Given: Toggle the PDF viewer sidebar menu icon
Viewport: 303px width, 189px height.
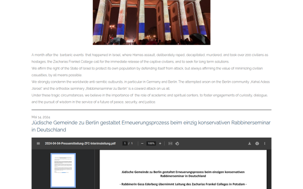Looking at the screenshot, I should point(38,144).
